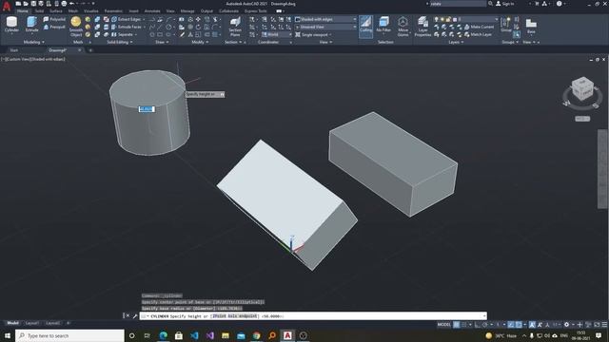This screenshot has height=342, width=609.
Task: Open the Single viewport dropdown
Action: (313, 34)
